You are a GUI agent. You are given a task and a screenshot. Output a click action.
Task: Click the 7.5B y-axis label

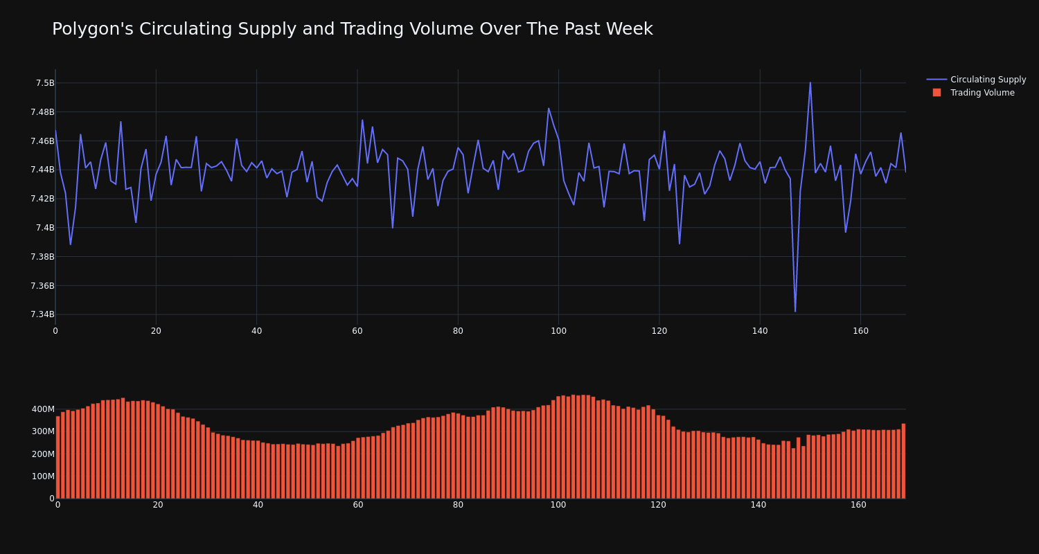pyautogui.click(x=45, y=83)
